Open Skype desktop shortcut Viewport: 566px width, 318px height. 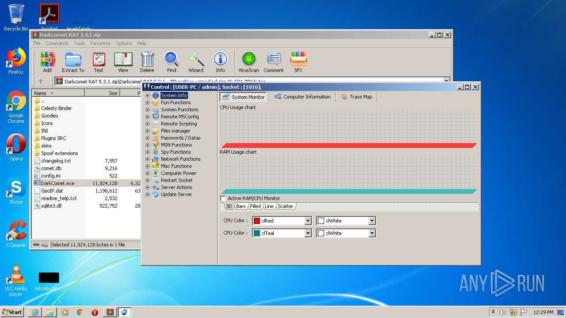click(x=16, y=191)
